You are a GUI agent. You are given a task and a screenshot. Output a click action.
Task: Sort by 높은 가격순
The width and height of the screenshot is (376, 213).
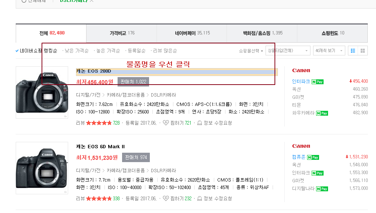click(108, 51)
